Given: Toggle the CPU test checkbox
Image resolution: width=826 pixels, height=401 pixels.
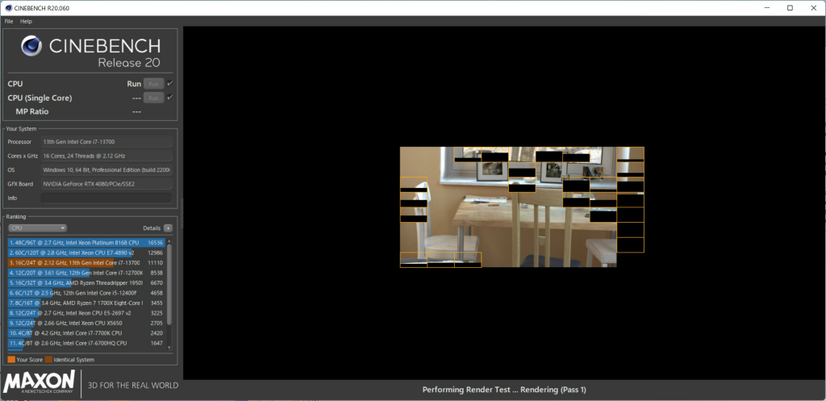Looking at the screenshot, I should click(169, 83).
